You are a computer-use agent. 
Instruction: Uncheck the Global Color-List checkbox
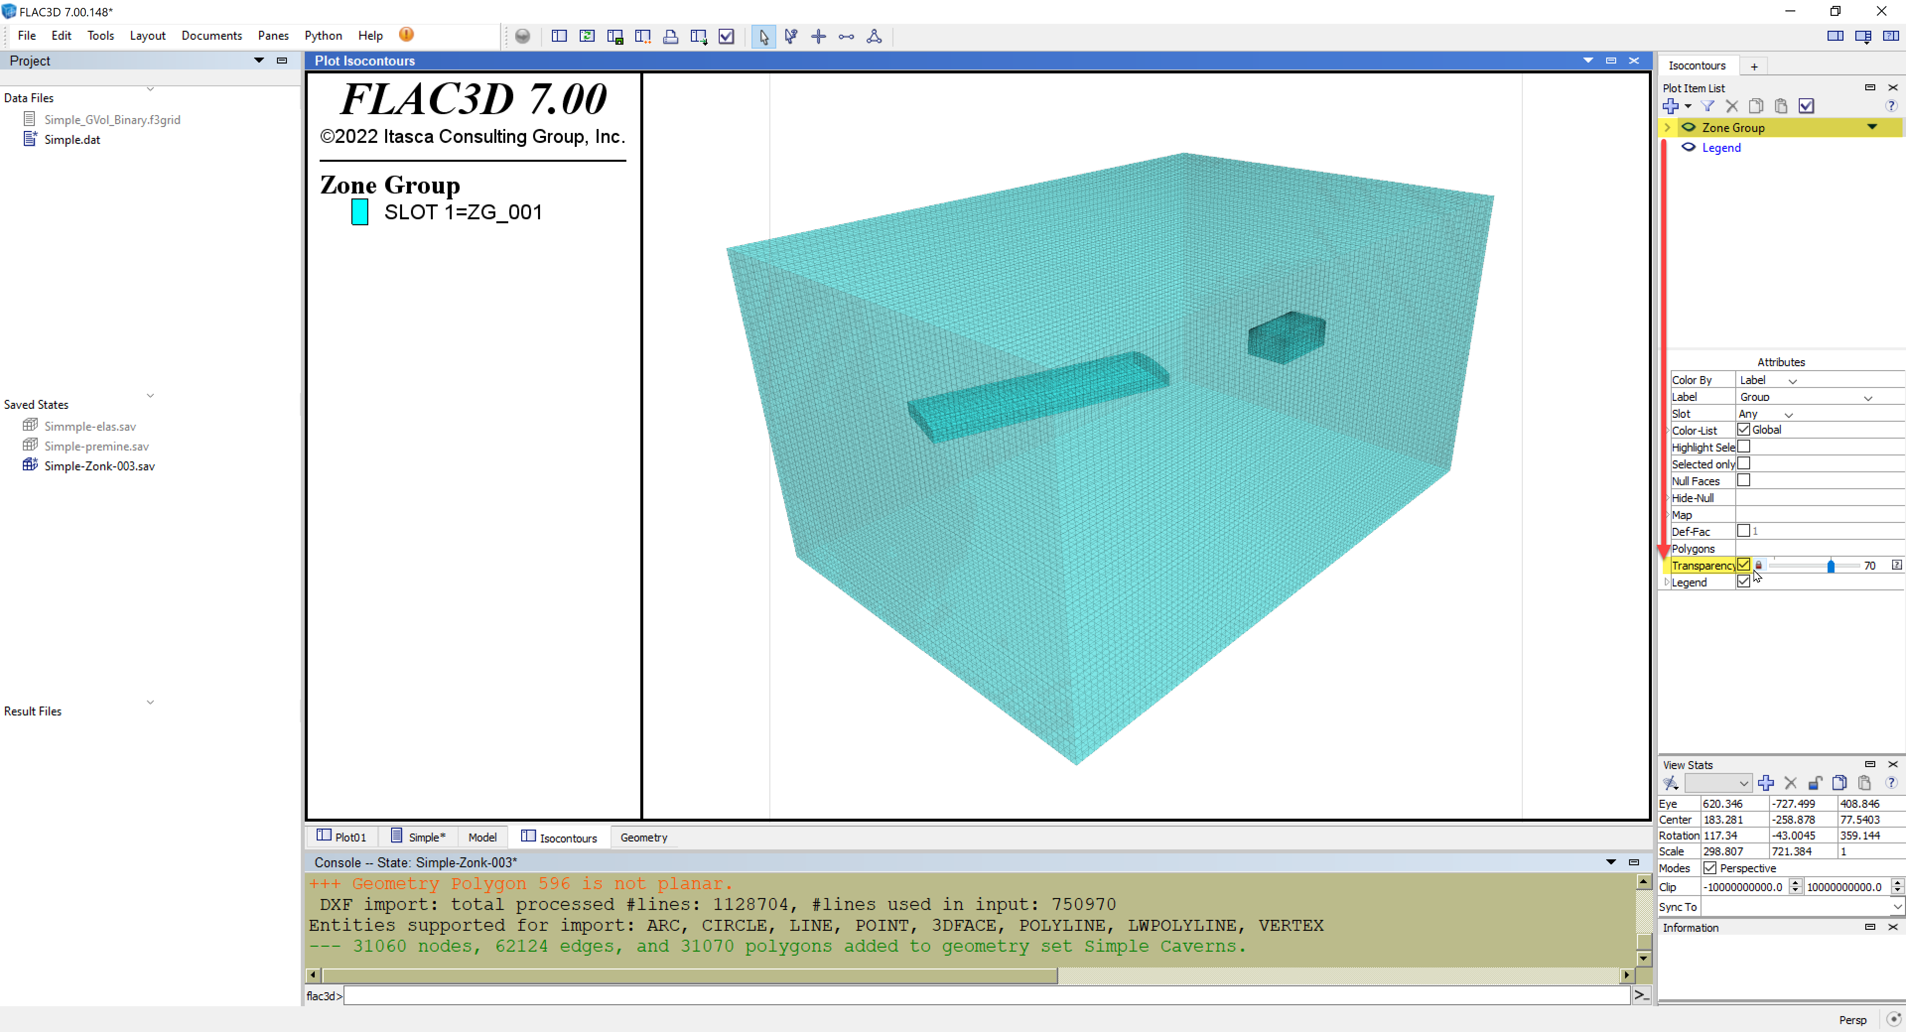[1744, 430]
